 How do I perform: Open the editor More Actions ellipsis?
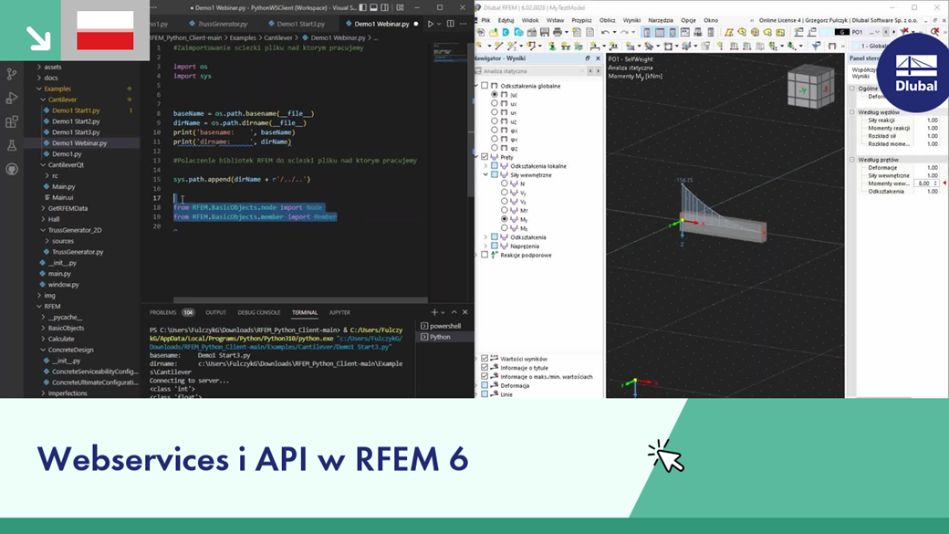[464, 24]
